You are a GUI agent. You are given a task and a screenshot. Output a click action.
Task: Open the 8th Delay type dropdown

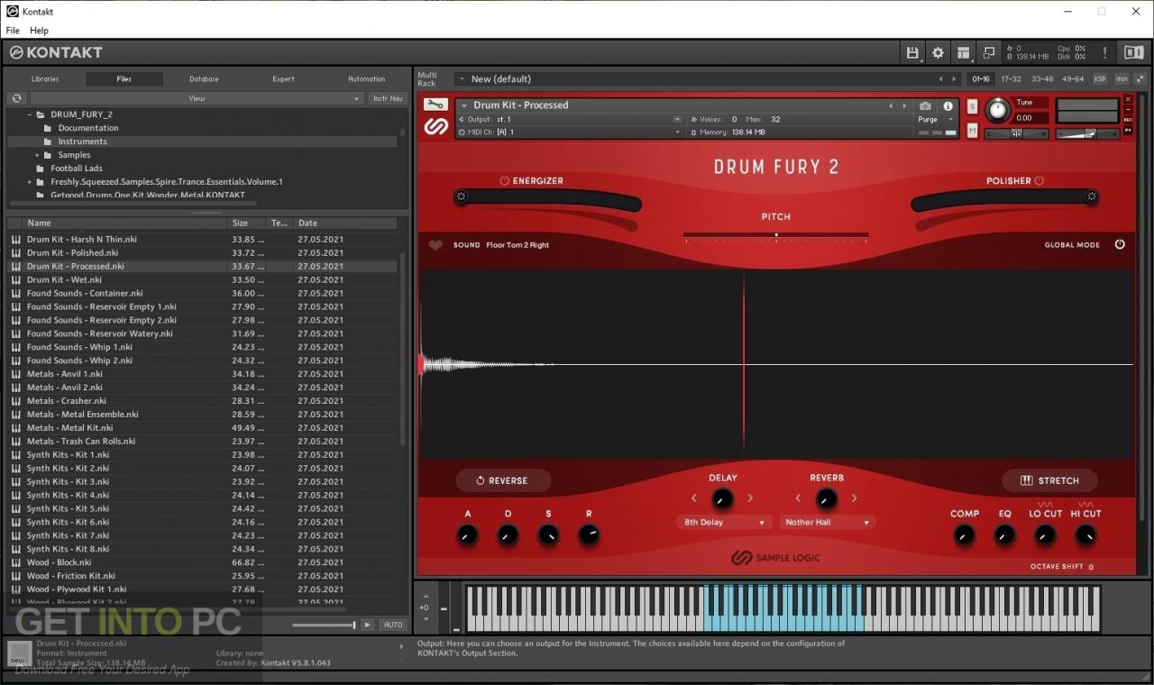coord(724,522)
